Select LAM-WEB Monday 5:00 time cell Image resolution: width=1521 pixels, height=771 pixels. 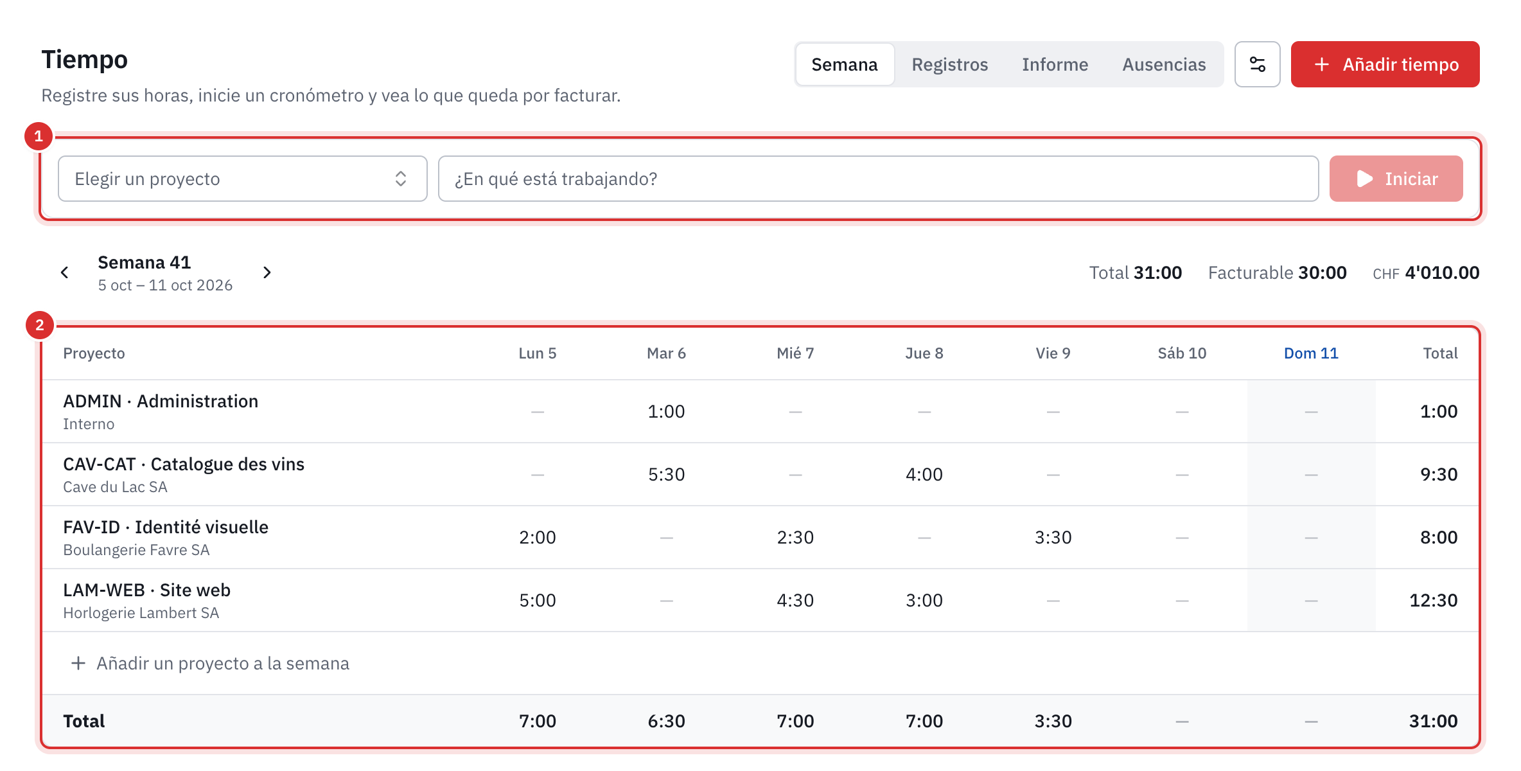(x=538, y=600)
